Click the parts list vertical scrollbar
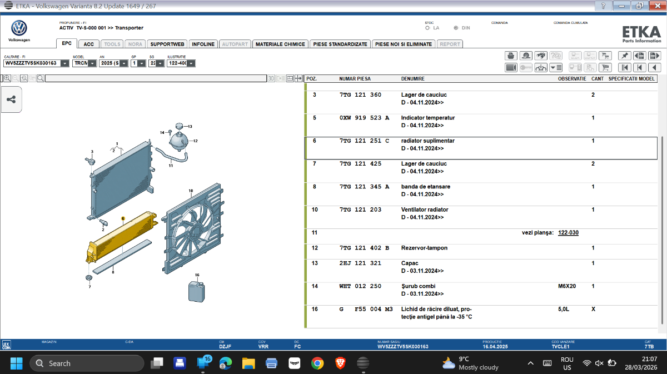 [x=662, y=222]
